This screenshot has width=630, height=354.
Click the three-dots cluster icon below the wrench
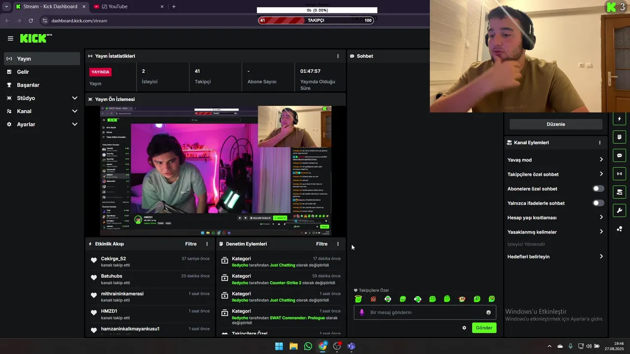(619, 229)
